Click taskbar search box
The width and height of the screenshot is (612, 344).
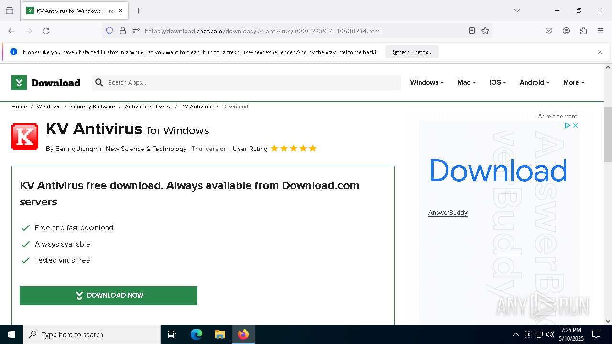coord(92,334)
